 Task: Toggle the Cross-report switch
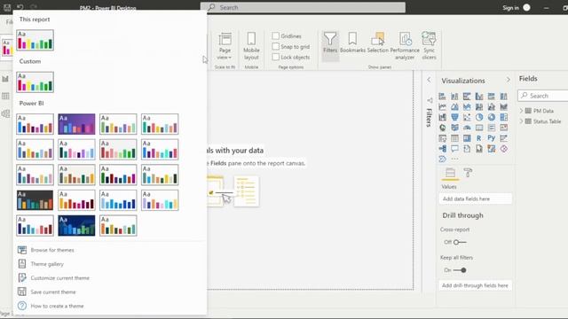[x=460, y=242]
